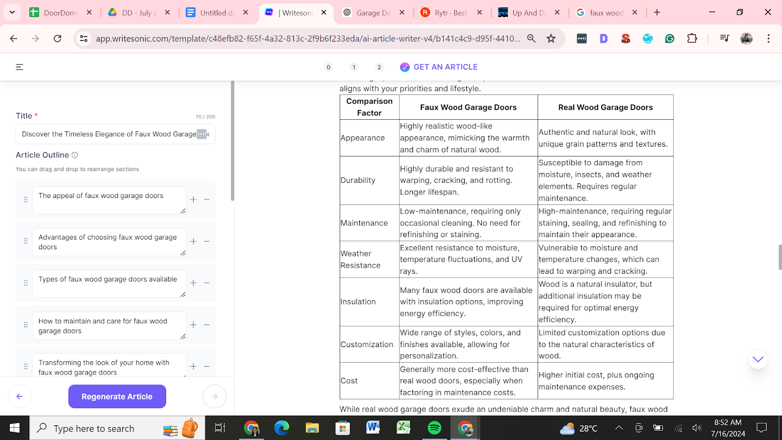Viewport: 782px width, 440px height.
Task: Click the taskbar search box
Action: click(x=117, y=428)
